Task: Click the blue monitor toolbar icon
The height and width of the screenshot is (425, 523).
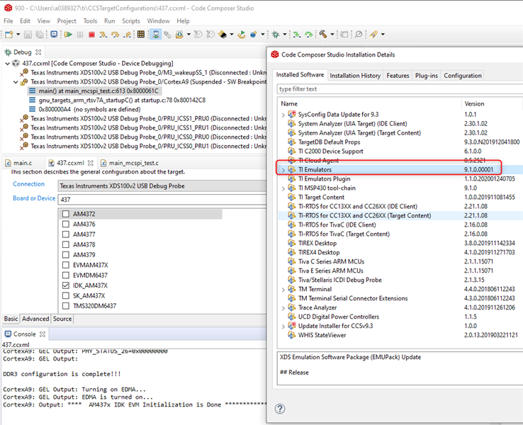Action: click(54, 34)
